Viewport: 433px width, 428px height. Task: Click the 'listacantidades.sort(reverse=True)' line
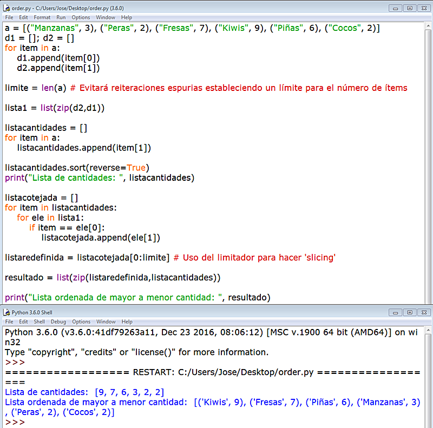coord(77,168)
